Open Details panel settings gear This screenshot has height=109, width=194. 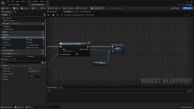(45, 63)
